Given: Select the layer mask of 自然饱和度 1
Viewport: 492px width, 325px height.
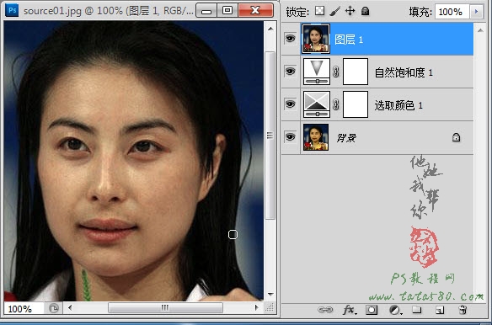Looking at the screenshot, I should (356, 72).
